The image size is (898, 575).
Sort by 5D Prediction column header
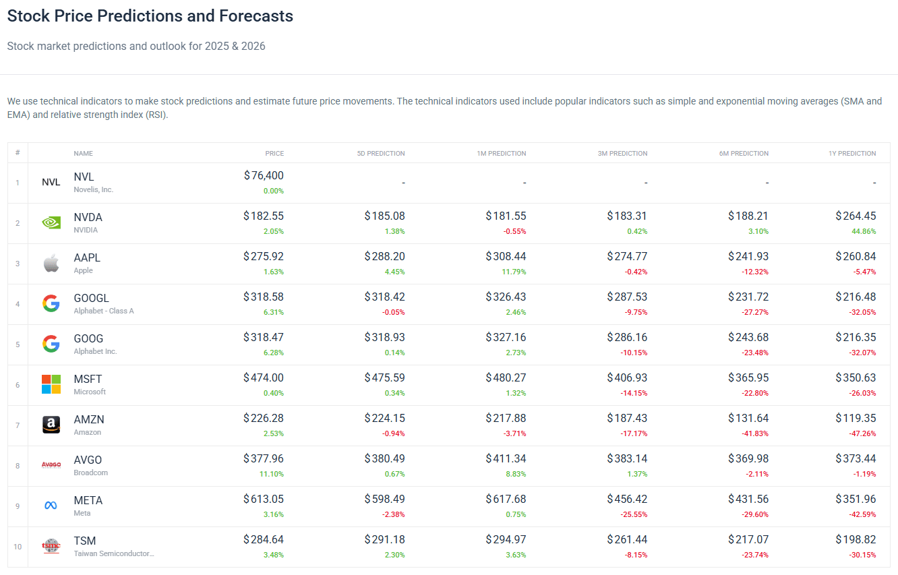pos(381,153)
